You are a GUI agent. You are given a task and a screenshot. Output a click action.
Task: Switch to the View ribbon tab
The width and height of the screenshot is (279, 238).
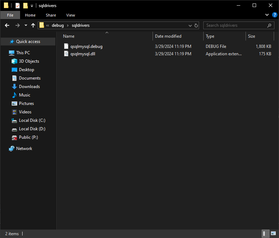coord(71,15)
